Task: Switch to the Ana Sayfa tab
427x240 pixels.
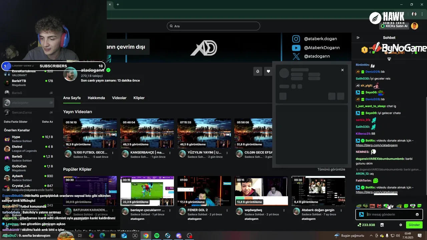Action: coord(72,98)
